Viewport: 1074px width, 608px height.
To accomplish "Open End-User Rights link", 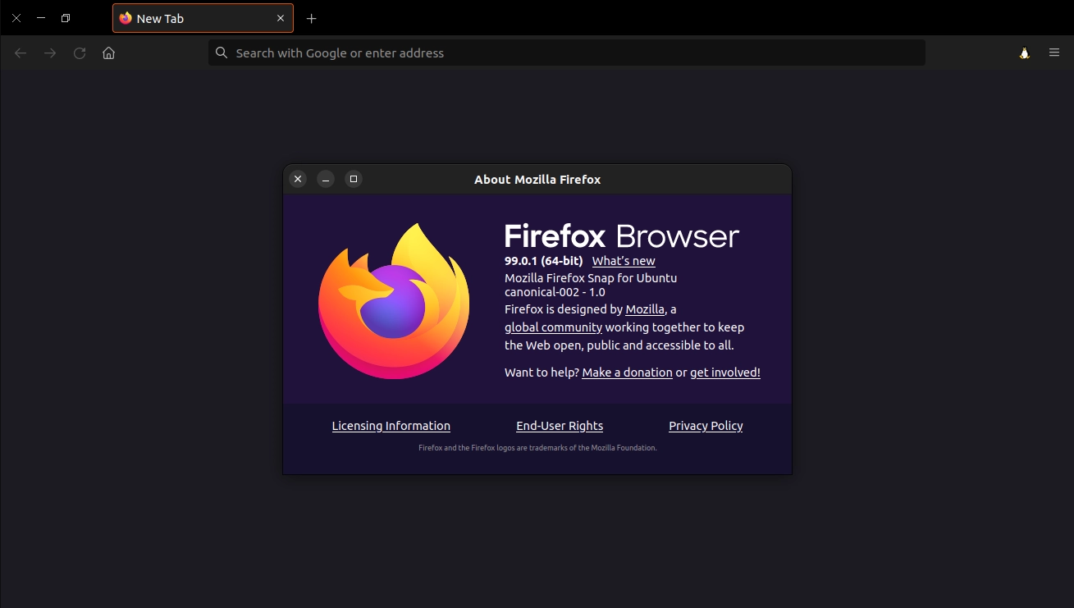I will click(x=560, y=426).
